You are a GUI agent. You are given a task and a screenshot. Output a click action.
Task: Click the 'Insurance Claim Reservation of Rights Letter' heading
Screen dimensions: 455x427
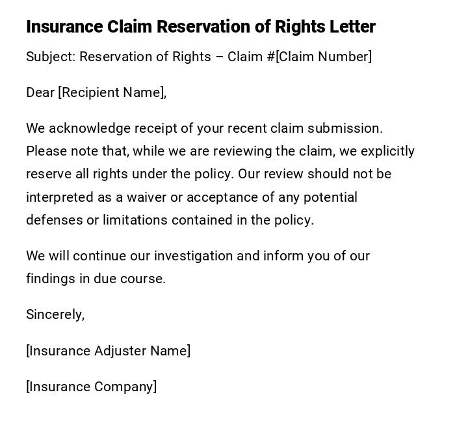point(200,27)
